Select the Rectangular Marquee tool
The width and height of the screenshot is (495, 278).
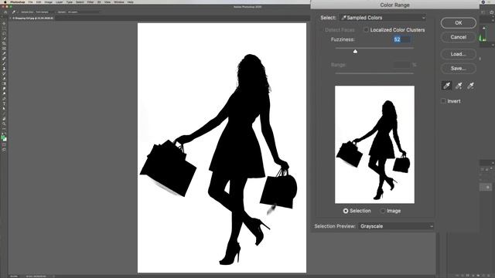coord(4,29)
